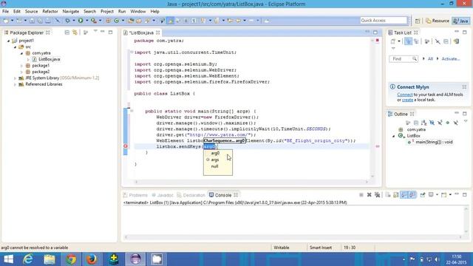Toggle Hide Static Members in Outline toolbar

point(440,123)
